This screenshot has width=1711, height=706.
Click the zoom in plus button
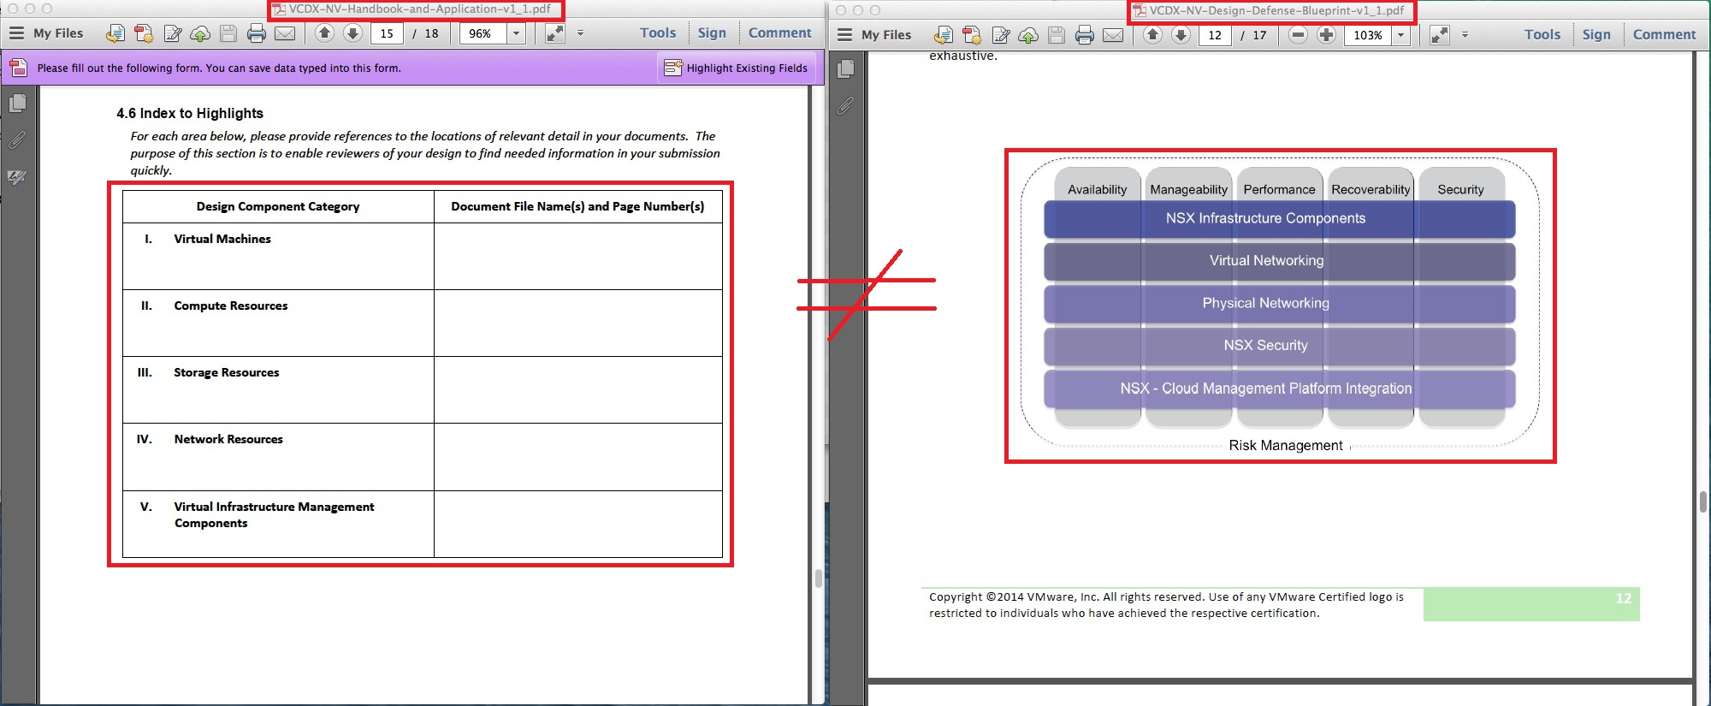click(1326, 35)
